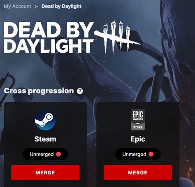Merge the Epic account
This screenshot has height=187, width=195.
click(138, 173)
